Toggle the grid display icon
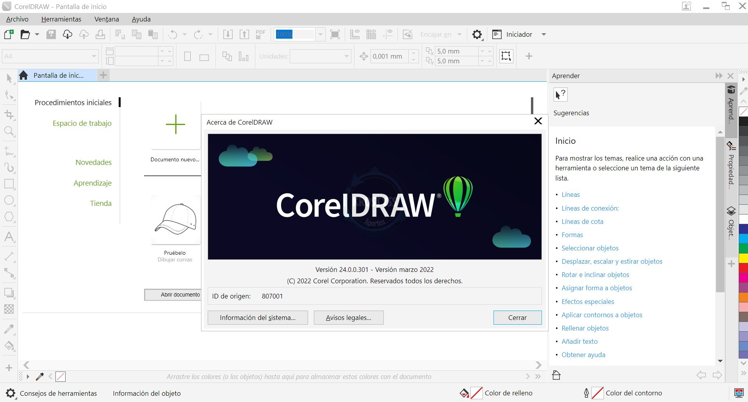 (x=372, y=34)
